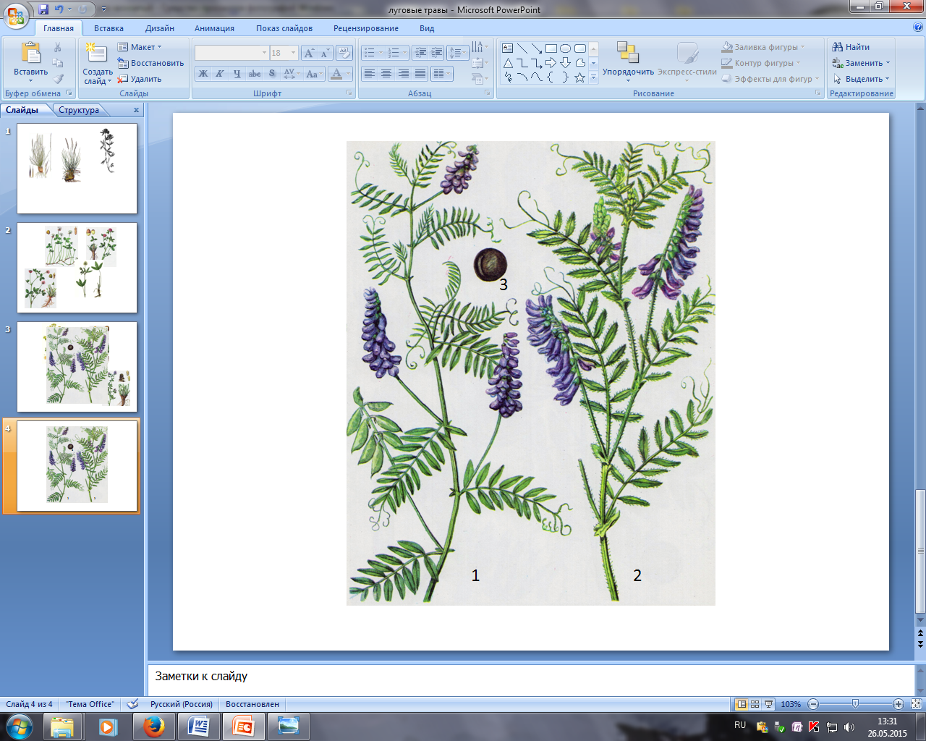Select the oval shape in gallery

566,48
